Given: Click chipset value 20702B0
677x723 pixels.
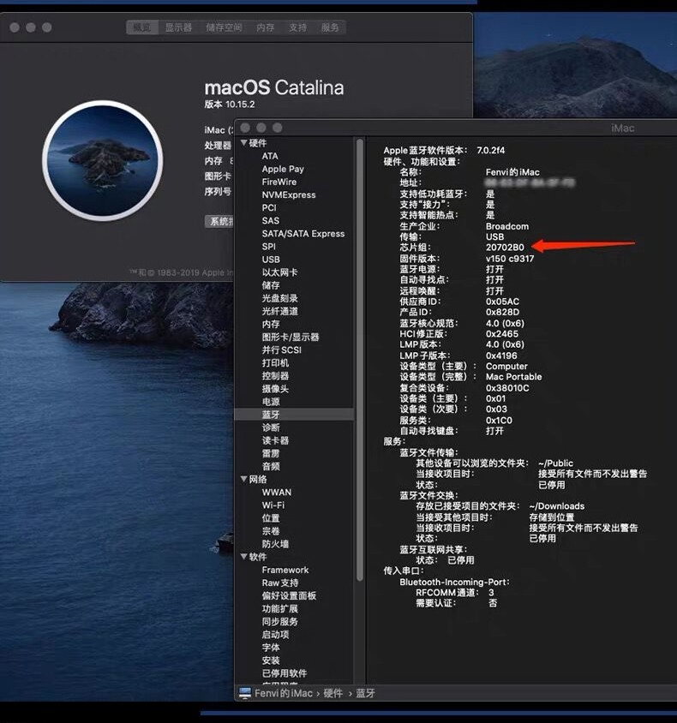Looking at the screenshot, I should click(x=505, y=248).
